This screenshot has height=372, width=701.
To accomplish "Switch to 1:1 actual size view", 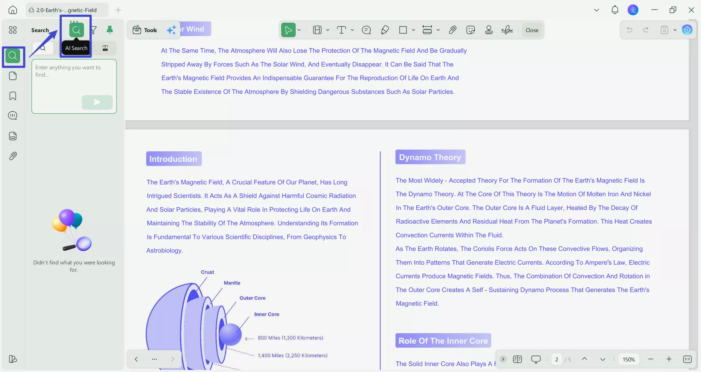I will click(687, 359).
